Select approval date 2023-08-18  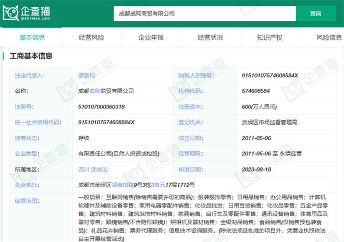(x=256, y=170)
